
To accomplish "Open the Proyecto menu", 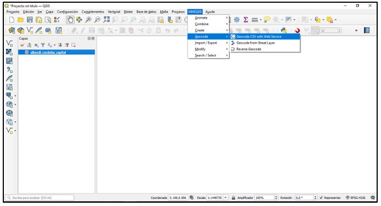I will point(13,12).
